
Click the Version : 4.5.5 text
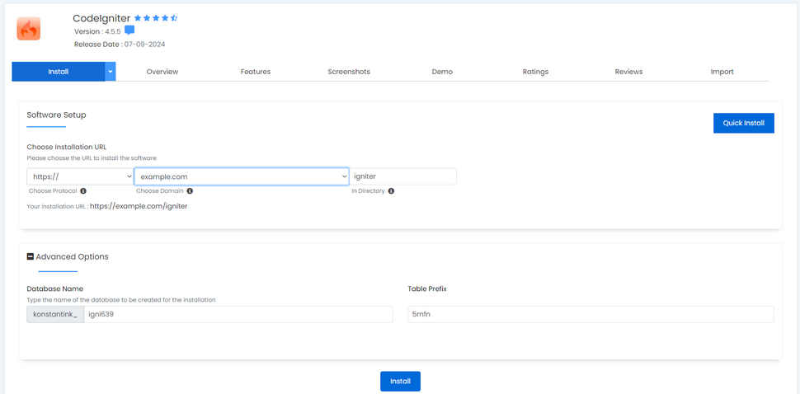97,31
